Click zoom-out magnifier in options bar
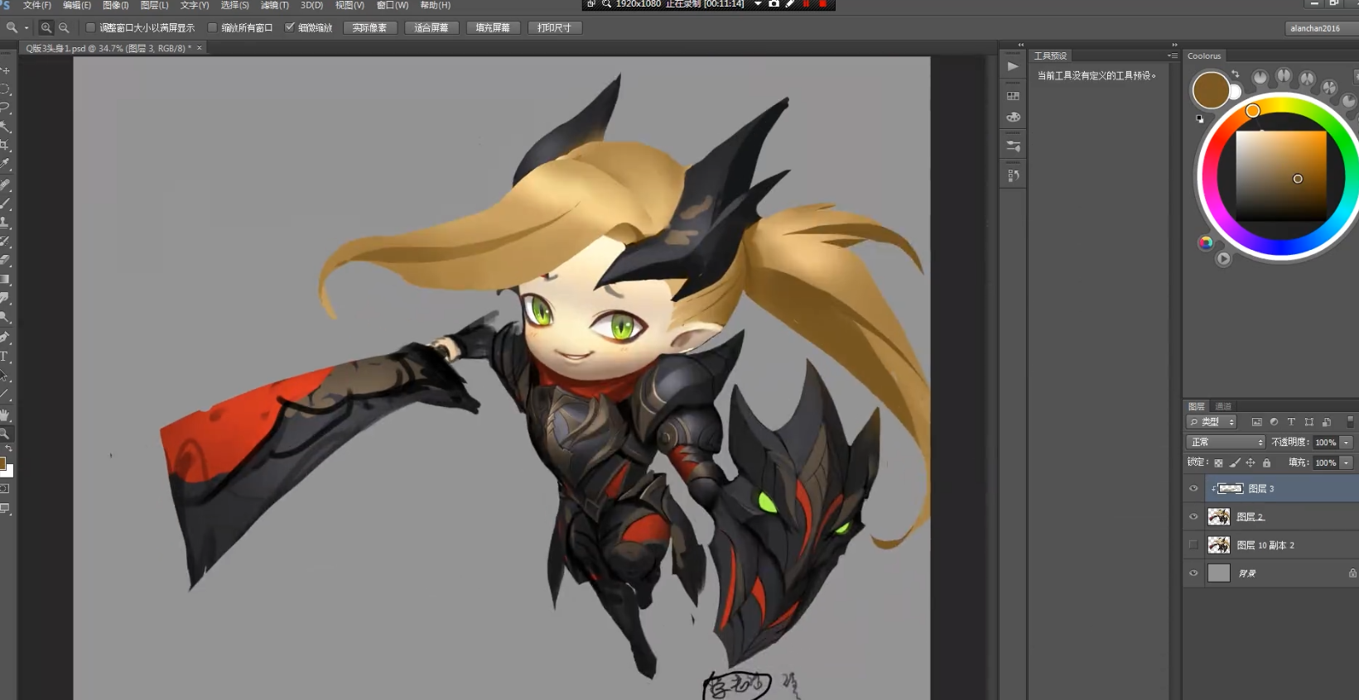1359x700 pixels. [64, 27]
